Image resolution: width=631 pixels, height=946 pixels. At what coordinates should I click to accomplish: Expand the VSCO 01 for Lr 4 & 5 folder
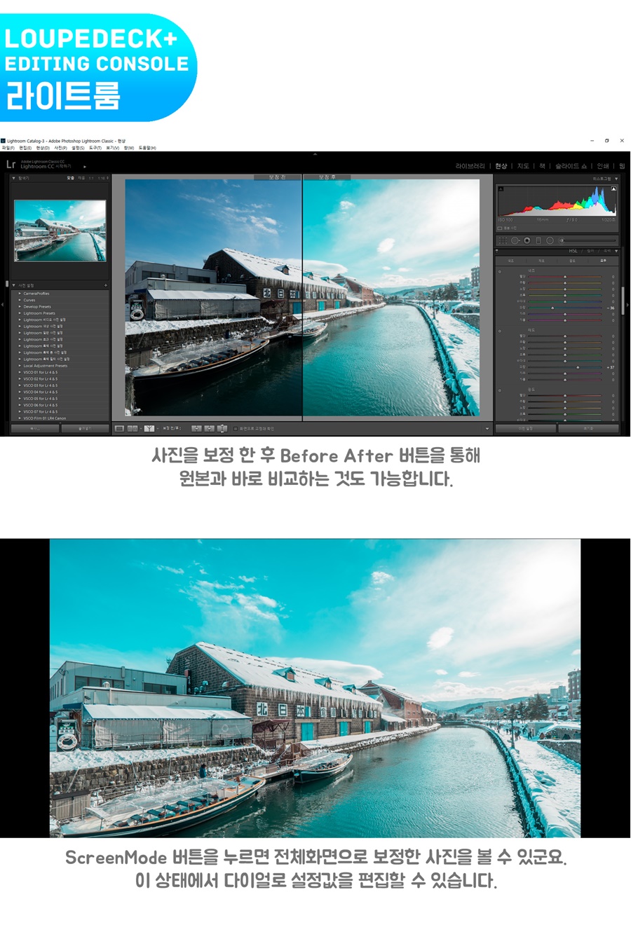20,372
